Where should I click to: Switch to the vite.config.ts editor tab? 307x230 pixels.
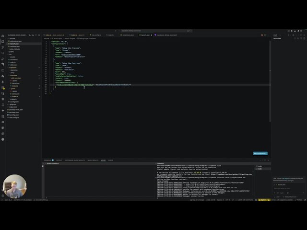pos(95,35)
